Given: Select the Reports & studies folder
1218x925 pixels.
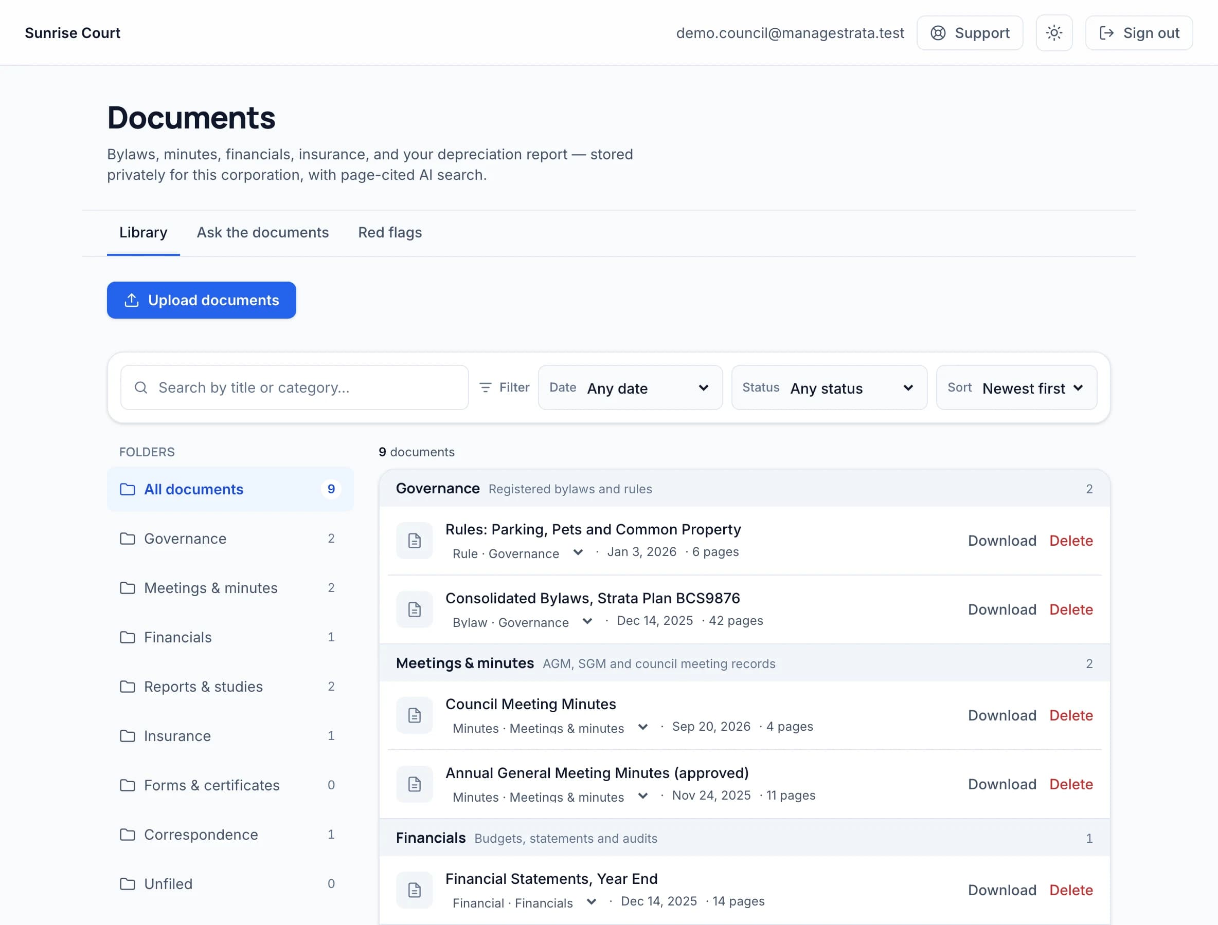Looking at the screenshot, I should coord(230,687).
